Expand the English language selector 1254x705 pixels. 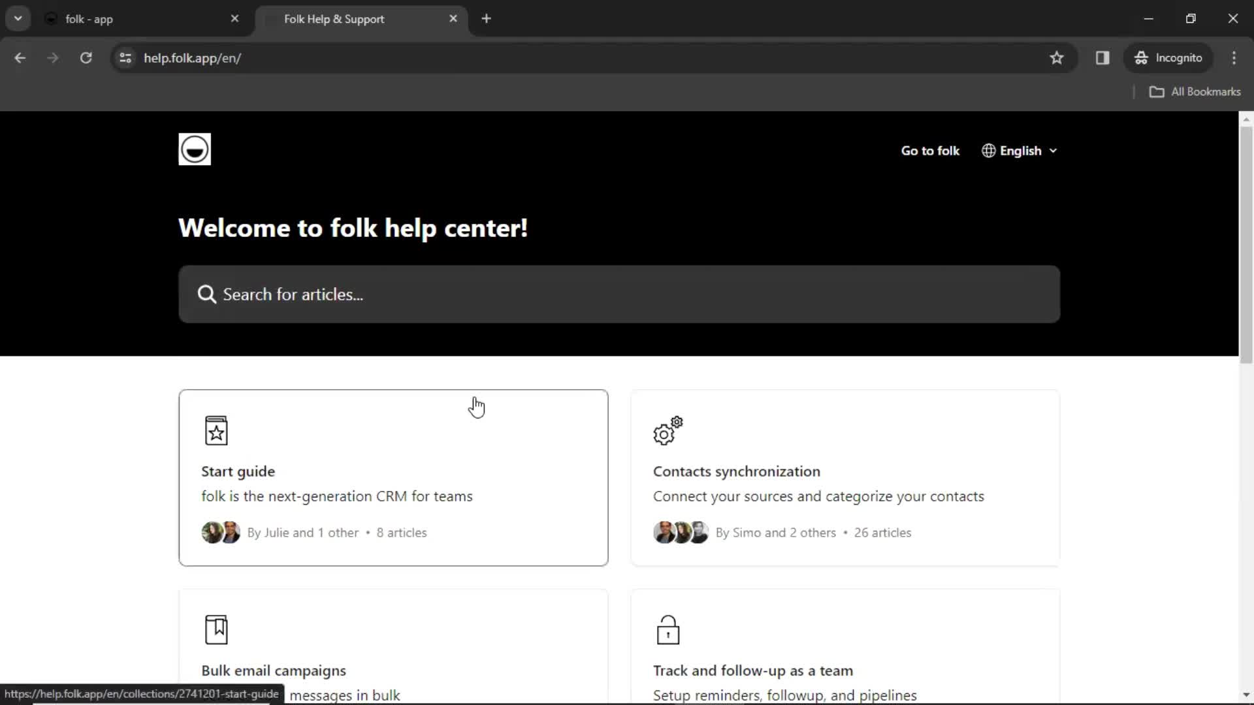click(x=1020, y=151)
